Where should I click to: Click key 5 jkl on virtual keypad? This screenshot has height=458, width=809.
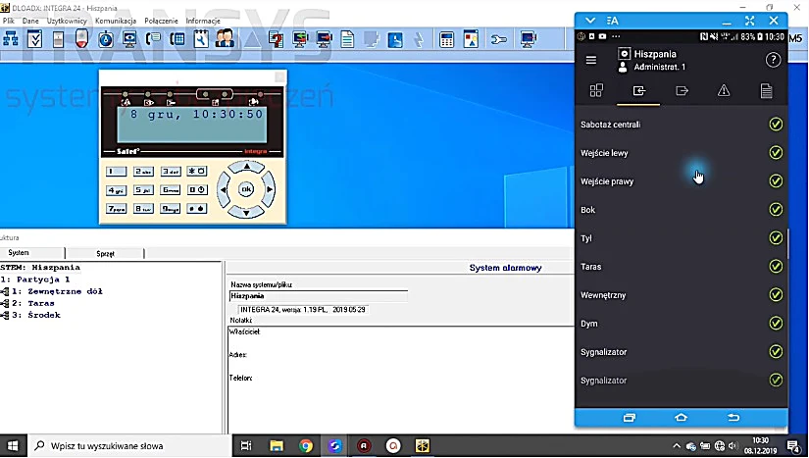(x=143, y=190)
